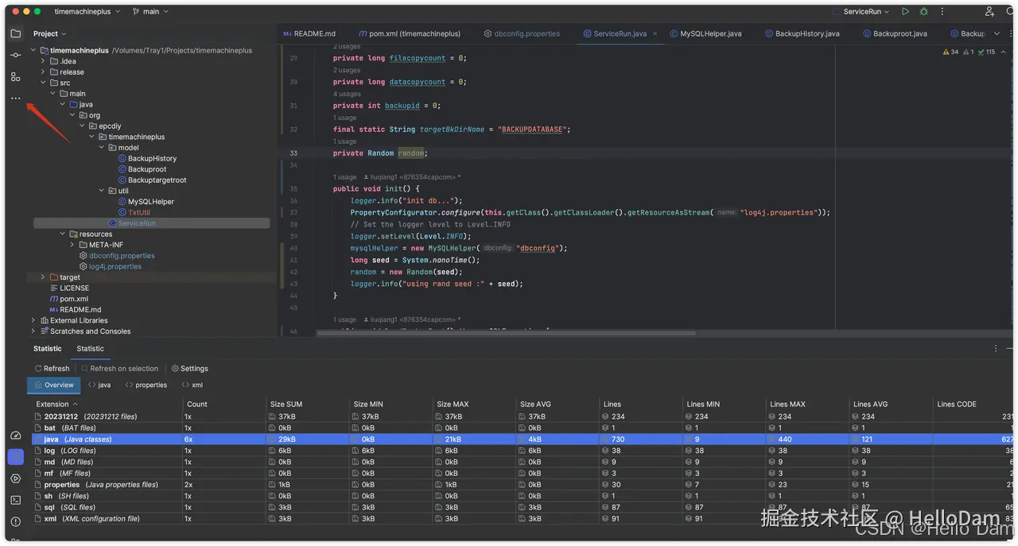The height and width of the screenshot is (546, 1018).
Task: Open the main branch dropdown
Action: click(150, 12)
